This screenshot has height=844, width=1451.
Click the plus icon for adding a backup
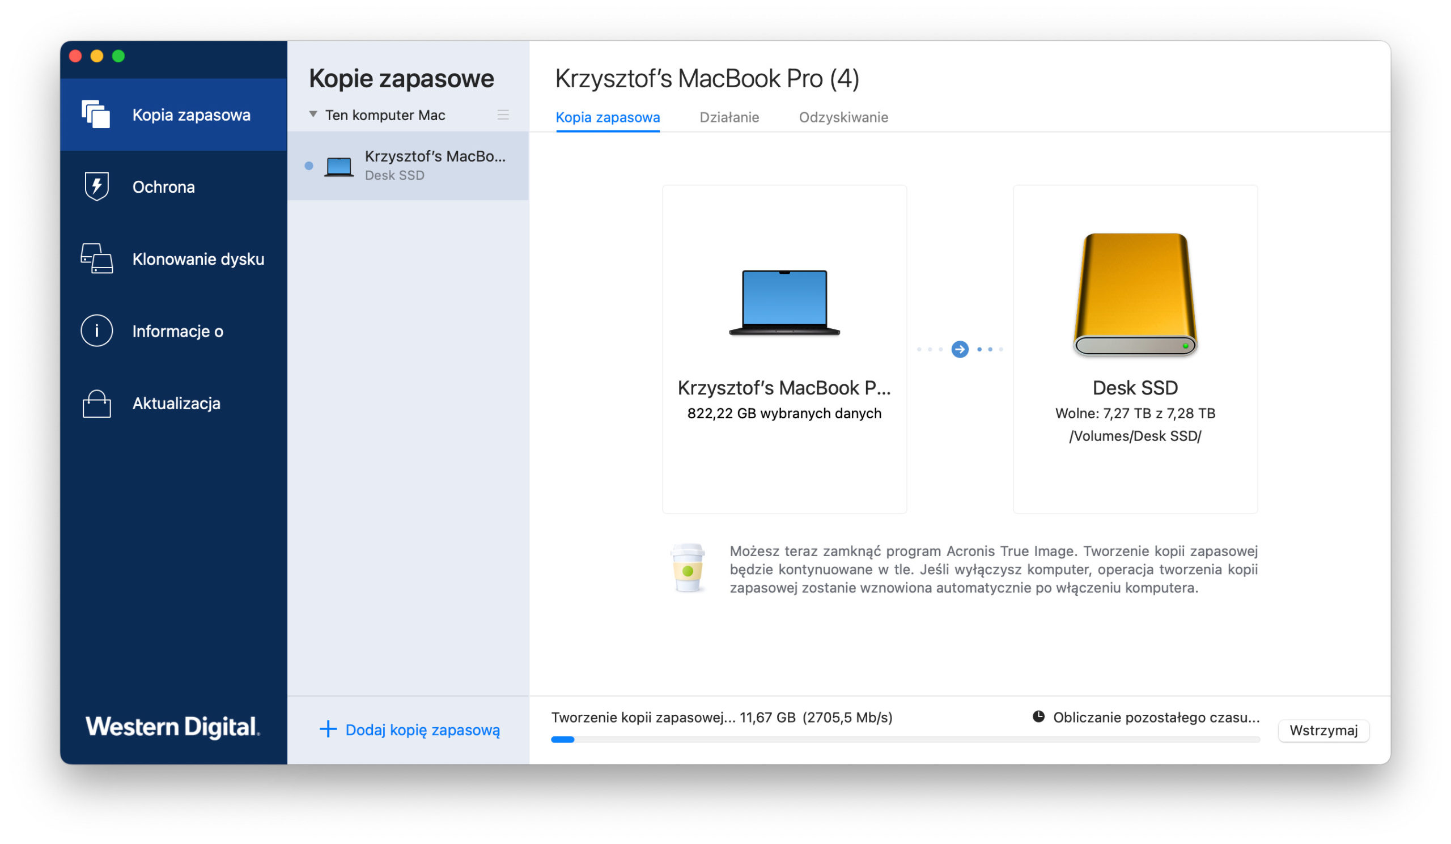pos(328,730)
